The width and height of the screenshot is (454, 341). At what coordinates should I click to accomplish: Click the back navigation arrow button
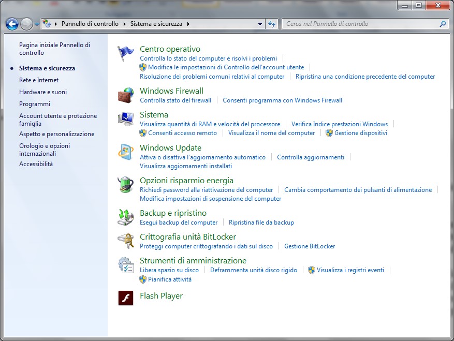pos(12,24)
